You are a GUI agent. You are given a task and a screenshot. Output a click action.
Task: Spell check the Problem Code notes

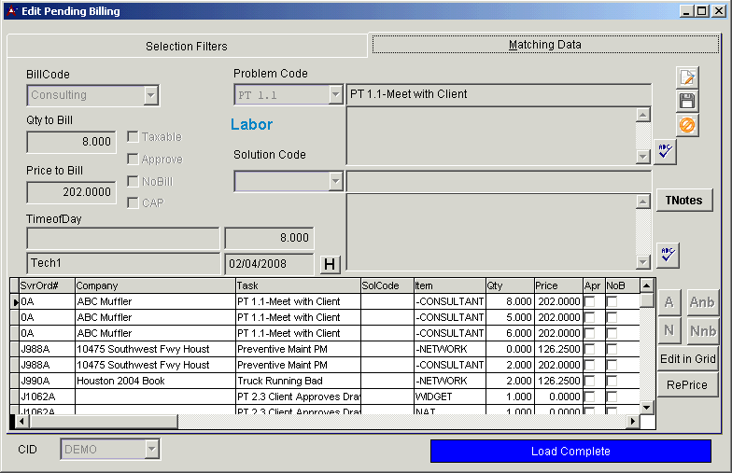(x=666, y=151)
